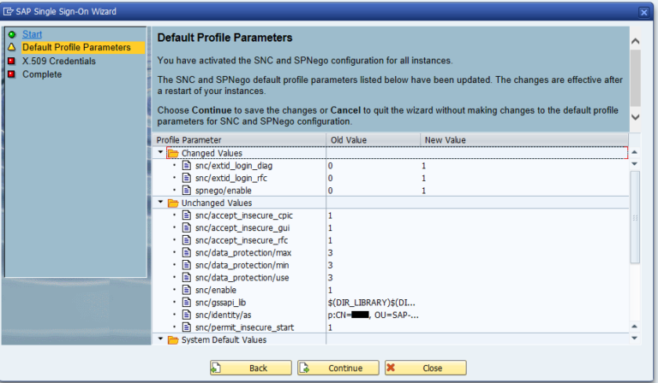Click the Old Value column header

point(373,140)
